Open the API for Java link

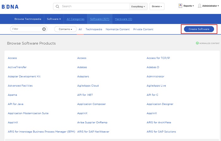coord(15,104)
